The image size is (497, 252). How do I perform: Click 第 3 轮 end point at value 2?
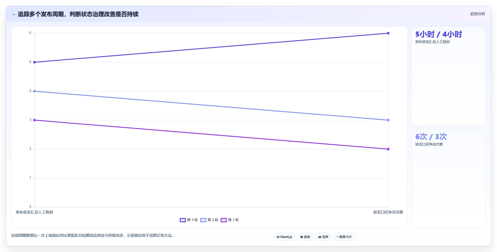point(388,149)
